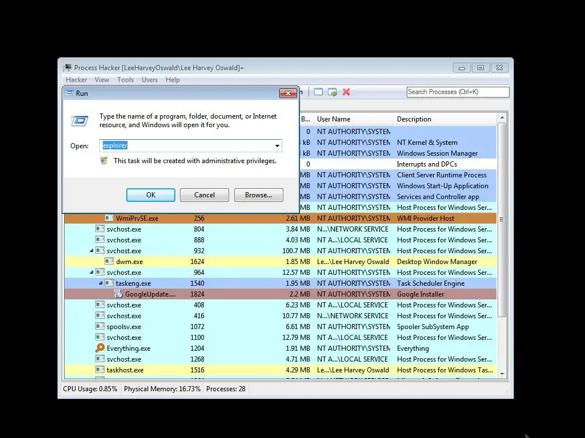Open the Users menu
This screenshot has width=585, height=438.
point(150,80)
